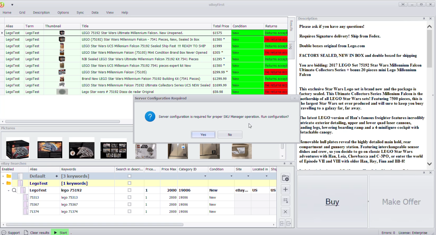The height and width of the screenshot is (235, 436).
Task: Click the Start button in the status bar
Action: pos(60,233)
